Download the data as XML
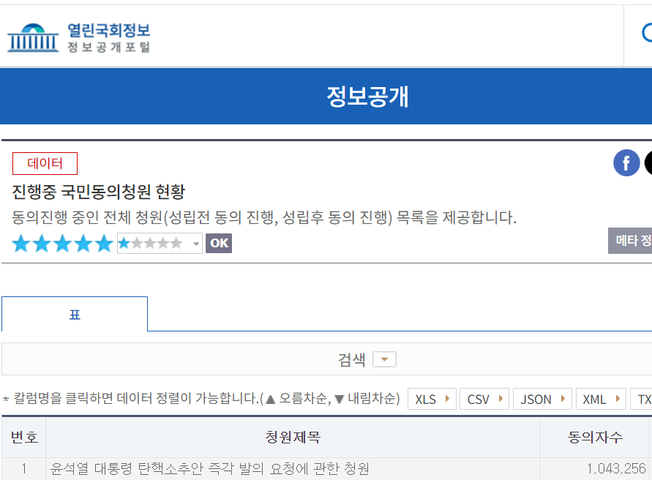The width and height of the screenshot is (652, 480). [x=597, y=399]
